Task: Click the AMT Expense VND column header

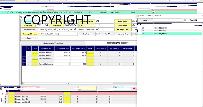Action: [x=62, y=49]
